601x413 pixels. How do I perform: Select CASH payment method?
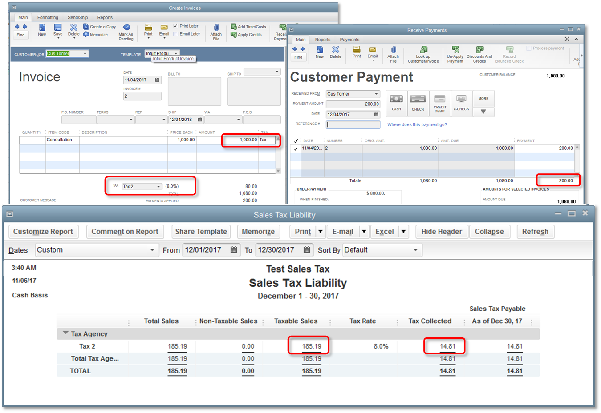[x=396, y=103]
